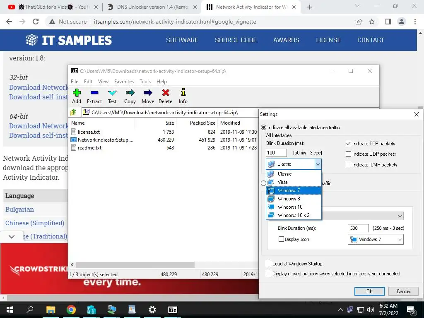Click the 100 blink duration field

(276, 153)
